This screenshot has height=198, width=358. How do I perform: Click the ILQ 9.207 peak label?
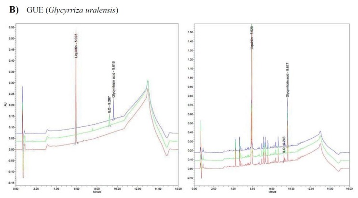pyautogui.click(x=109, y=105)
